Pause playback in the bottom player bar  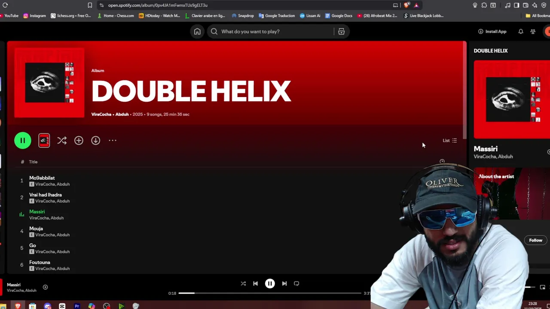tap(270, 283)
